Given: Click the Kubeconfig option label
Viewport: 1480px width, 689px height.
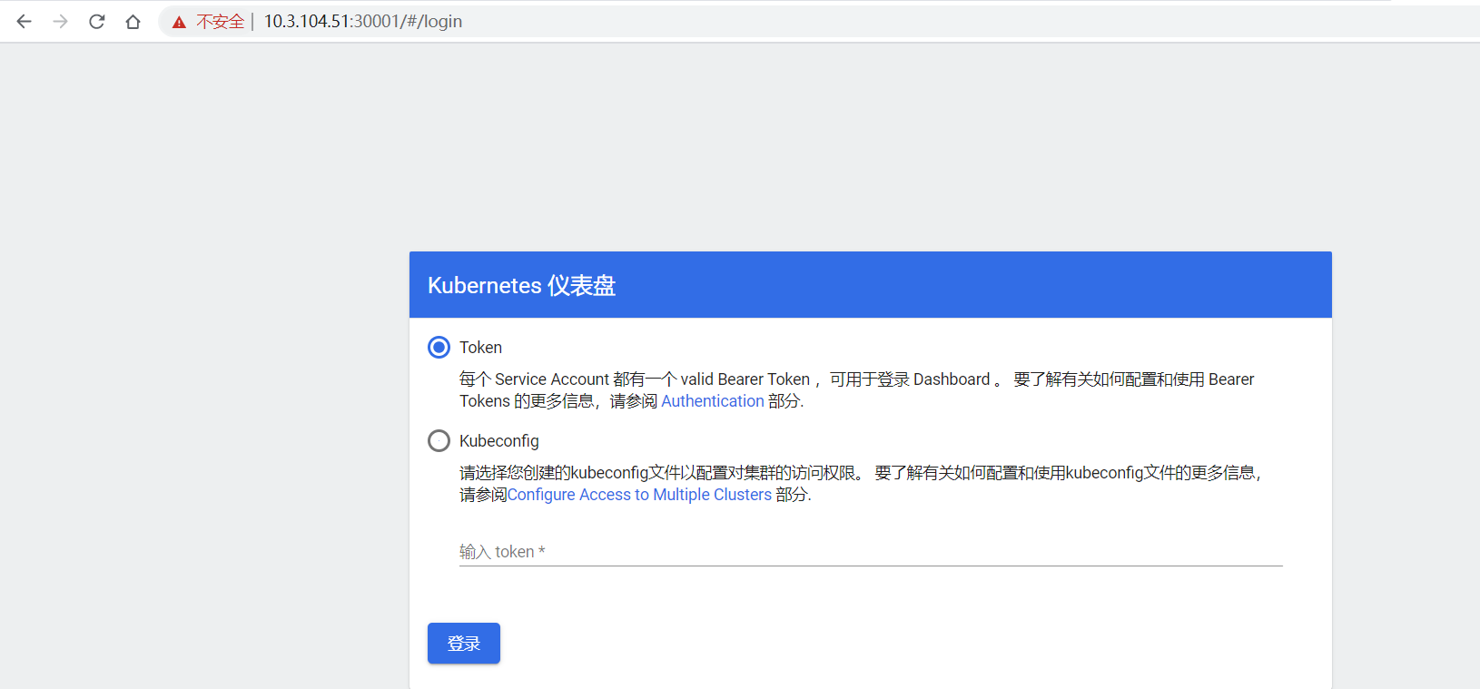Looking at the screenshot, I should tap(499, 441).
